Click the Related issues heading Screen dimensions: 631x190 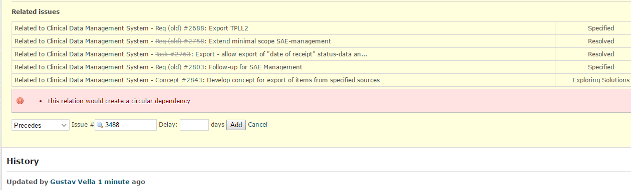pos(36,11)
